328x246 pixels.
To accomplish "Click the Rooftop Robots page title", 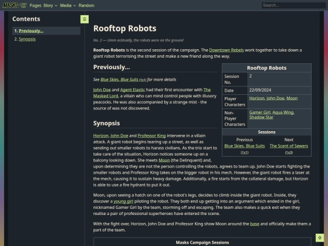I will coord(125,28).
